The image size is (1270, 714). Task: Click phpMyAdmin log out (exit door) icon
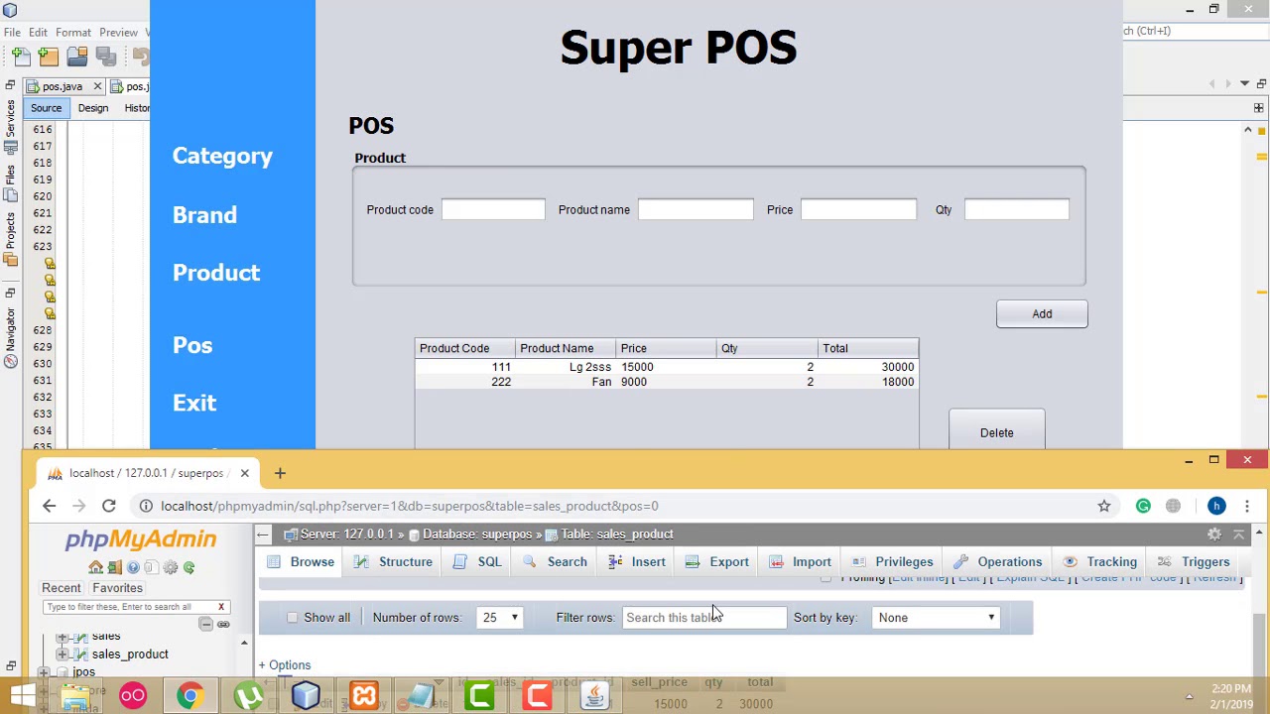114,567
